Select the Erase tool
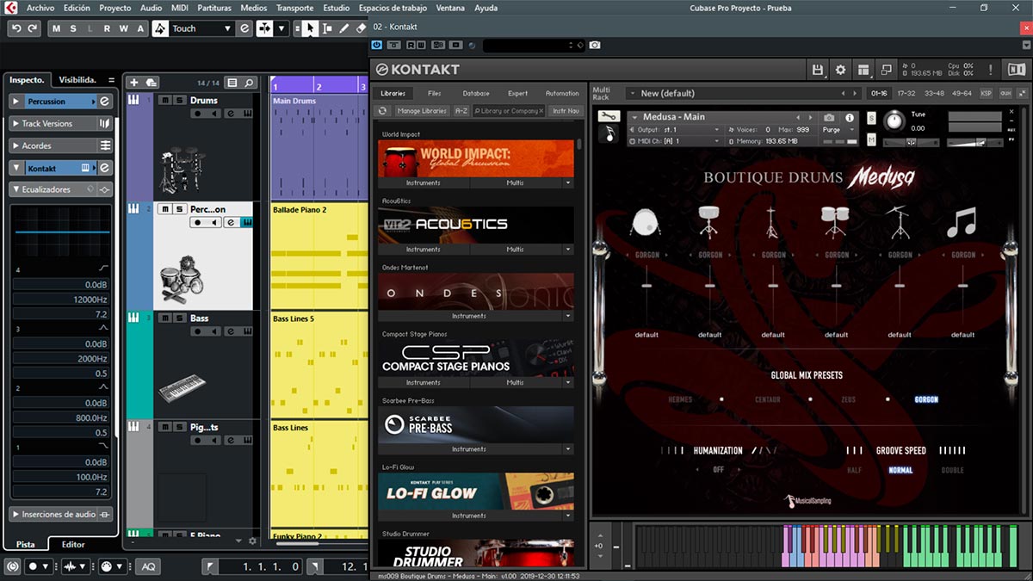Viewport: 1033px width, 581px height. point(362,28)
